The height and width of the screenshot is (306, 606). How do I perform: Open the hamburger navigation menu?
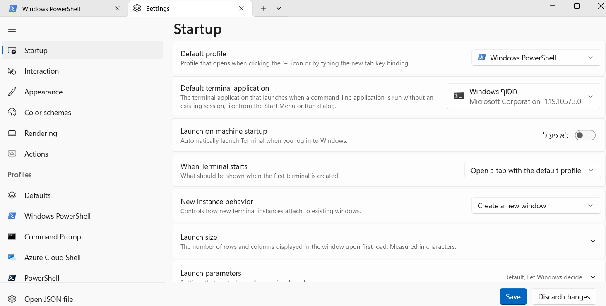click(x=12, y=29)
